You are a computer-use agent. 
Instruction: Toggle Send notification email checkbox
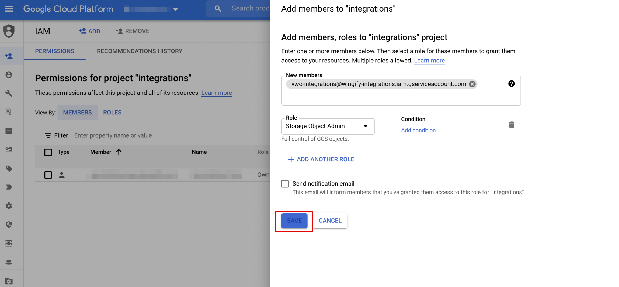(x=285, y=184)
